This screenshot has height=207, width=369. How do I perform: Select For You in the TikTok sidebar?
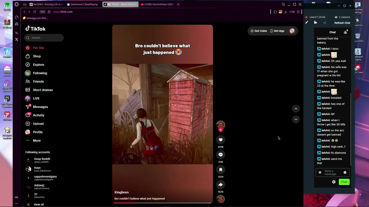click(x=35, y=48)
